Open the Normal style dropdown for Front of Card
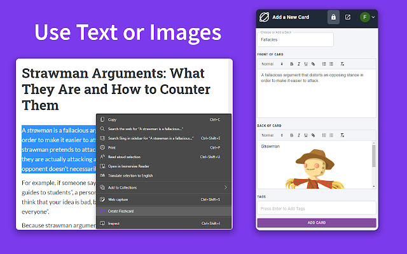Image resolution: width=407 pixels, height=254 pixels. (272, 64)
